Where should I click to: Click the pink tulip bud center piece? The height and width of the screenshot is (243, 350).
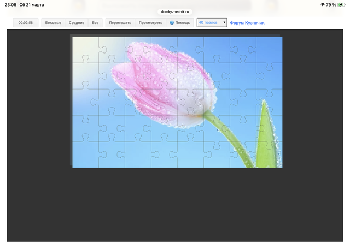point(164,76)
